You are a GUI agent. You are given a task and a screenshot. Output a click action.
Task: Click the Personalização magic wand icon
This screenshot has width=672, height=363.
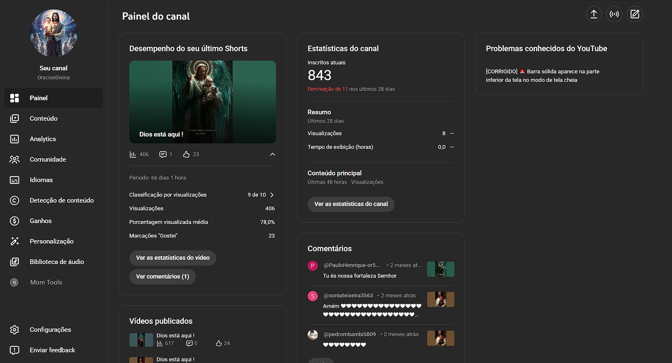pyautogui.click(x=15, y=241)
